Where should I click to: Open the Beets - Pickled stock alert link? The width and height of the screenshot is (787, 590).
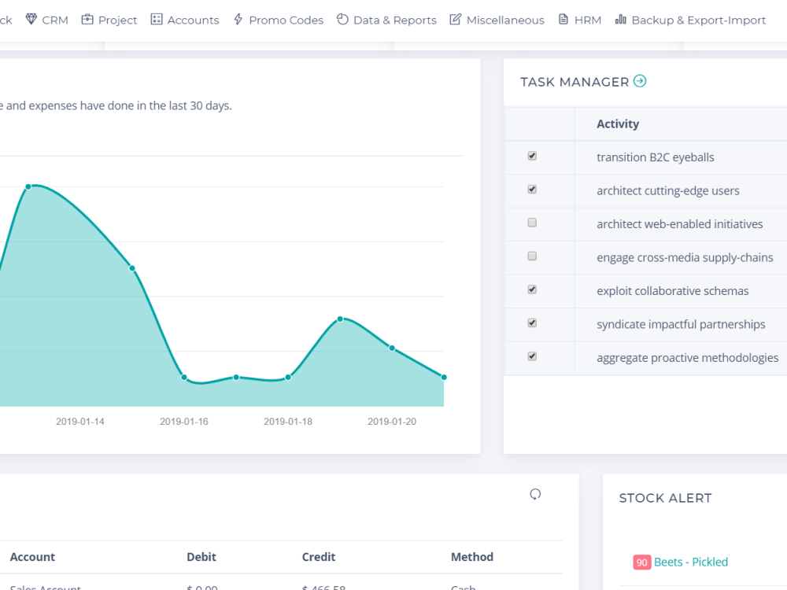click(691, 562)
